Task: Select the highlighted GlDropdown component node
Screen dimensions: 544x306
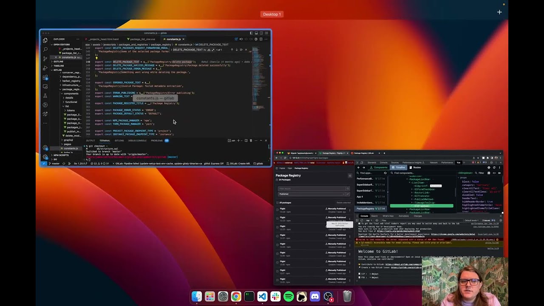Action: (x=422, y=206)
